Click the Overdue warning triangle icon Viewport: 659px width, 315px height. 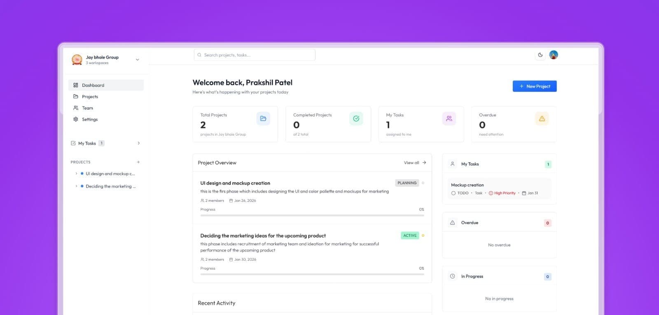542,118
